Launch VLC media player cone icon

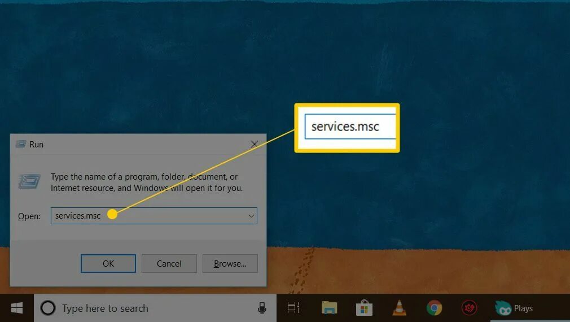[399, 308]
